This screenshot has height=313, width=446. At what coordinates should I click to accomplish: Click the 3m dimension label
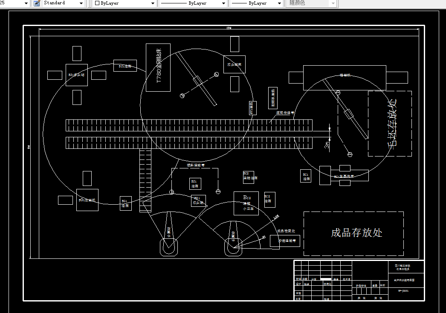point(327,145)
